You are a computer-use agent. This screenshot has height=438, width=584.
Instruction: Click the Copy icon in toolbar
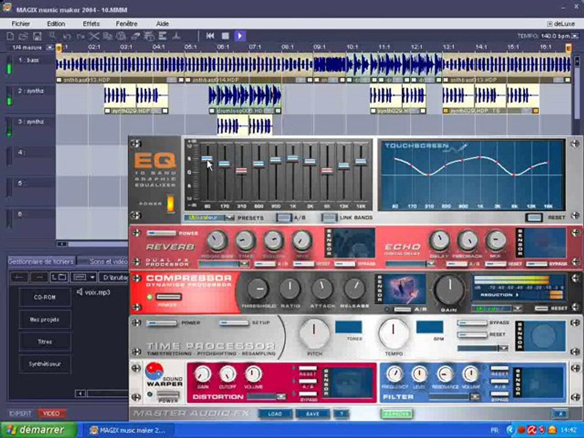pos(108,36)
